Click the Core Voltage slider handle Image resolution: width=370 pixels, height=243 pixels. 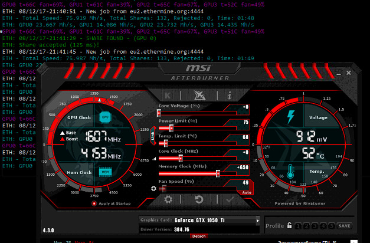pyautogui.click(x=159, y=113)
